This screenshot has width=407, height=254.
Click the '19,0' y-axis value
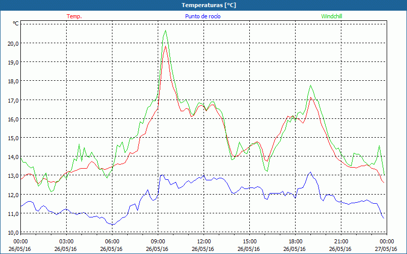pyautogui.click(x=13, y=62)
